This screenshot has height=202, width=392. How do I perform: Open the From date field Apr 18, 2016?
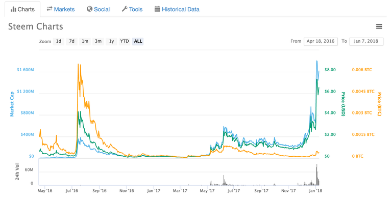click(321, 41)
